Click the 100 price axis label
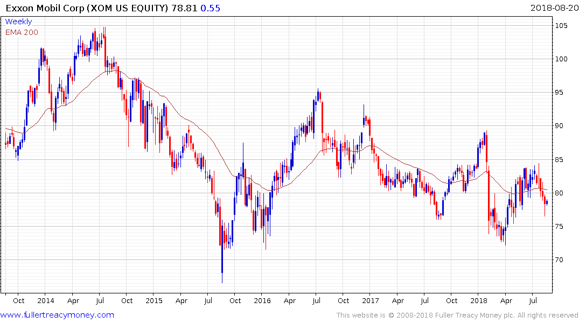 561,59
